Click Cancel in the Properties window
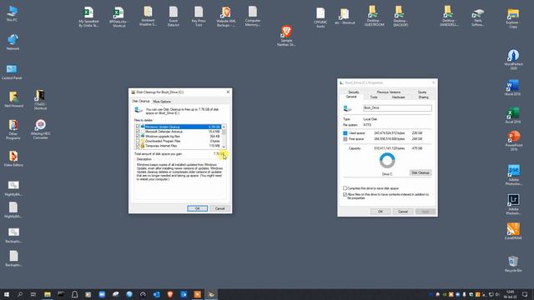This screenshot has height=300, width=534. 403,212
